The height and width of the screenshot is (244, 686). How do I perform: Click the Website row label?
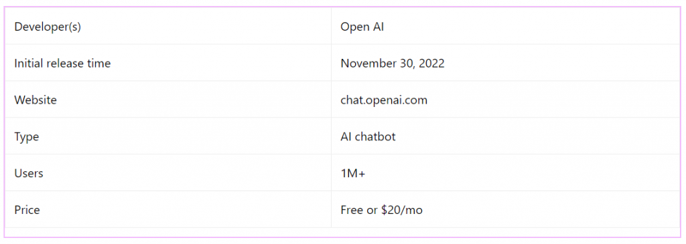(36, 100)
